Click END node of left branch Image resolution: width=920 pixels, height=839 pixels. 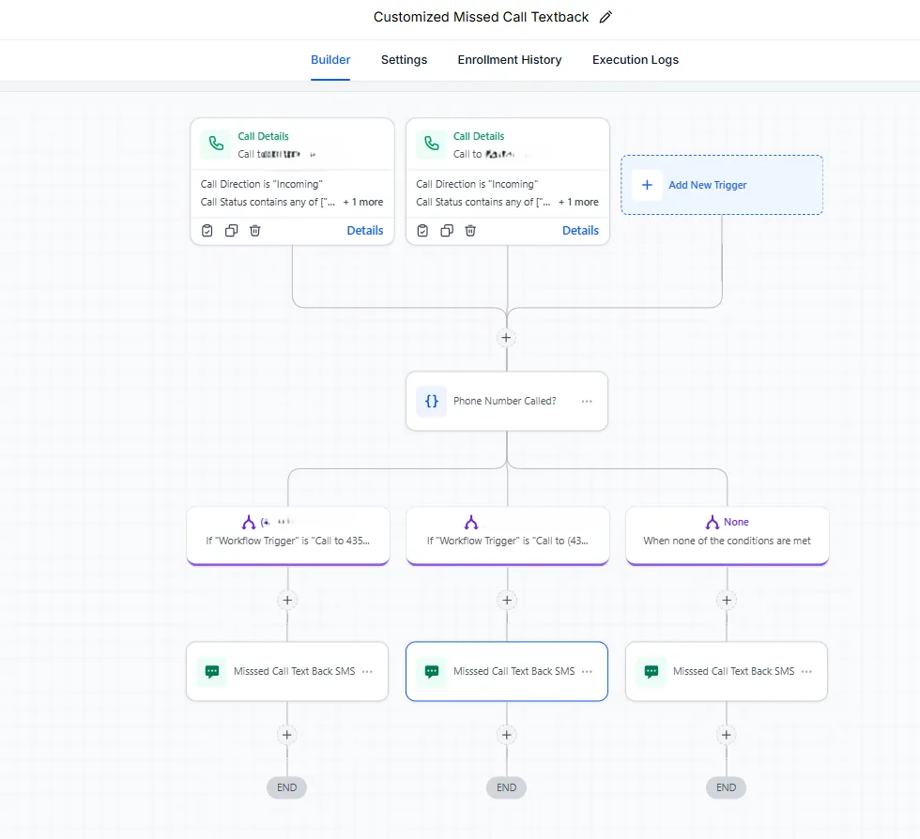(287, 787)
